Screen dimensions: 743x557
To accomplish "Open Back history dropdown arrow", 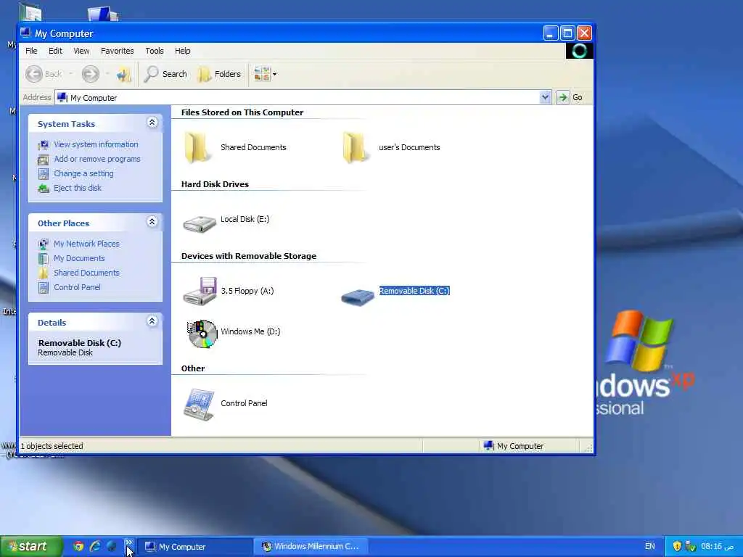I will 71,74.
